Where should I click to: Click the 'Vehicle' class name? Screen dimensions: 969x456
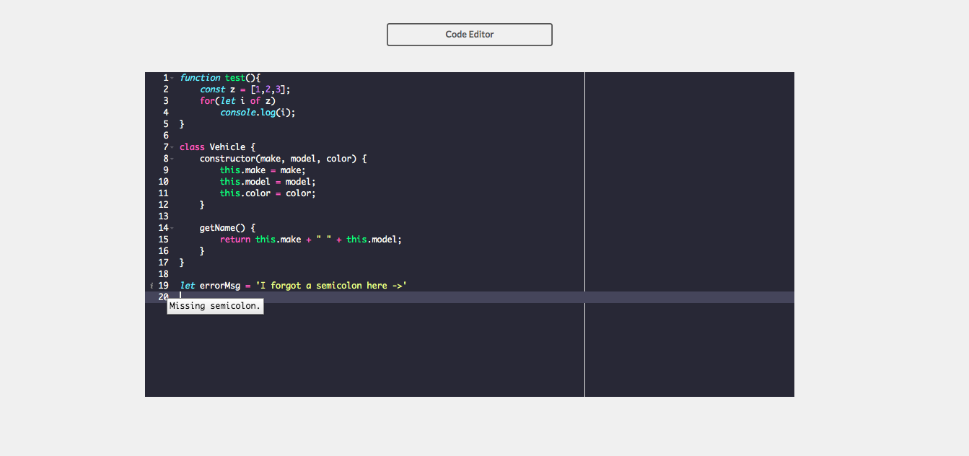pyautogui.click(x=227, y=147)
